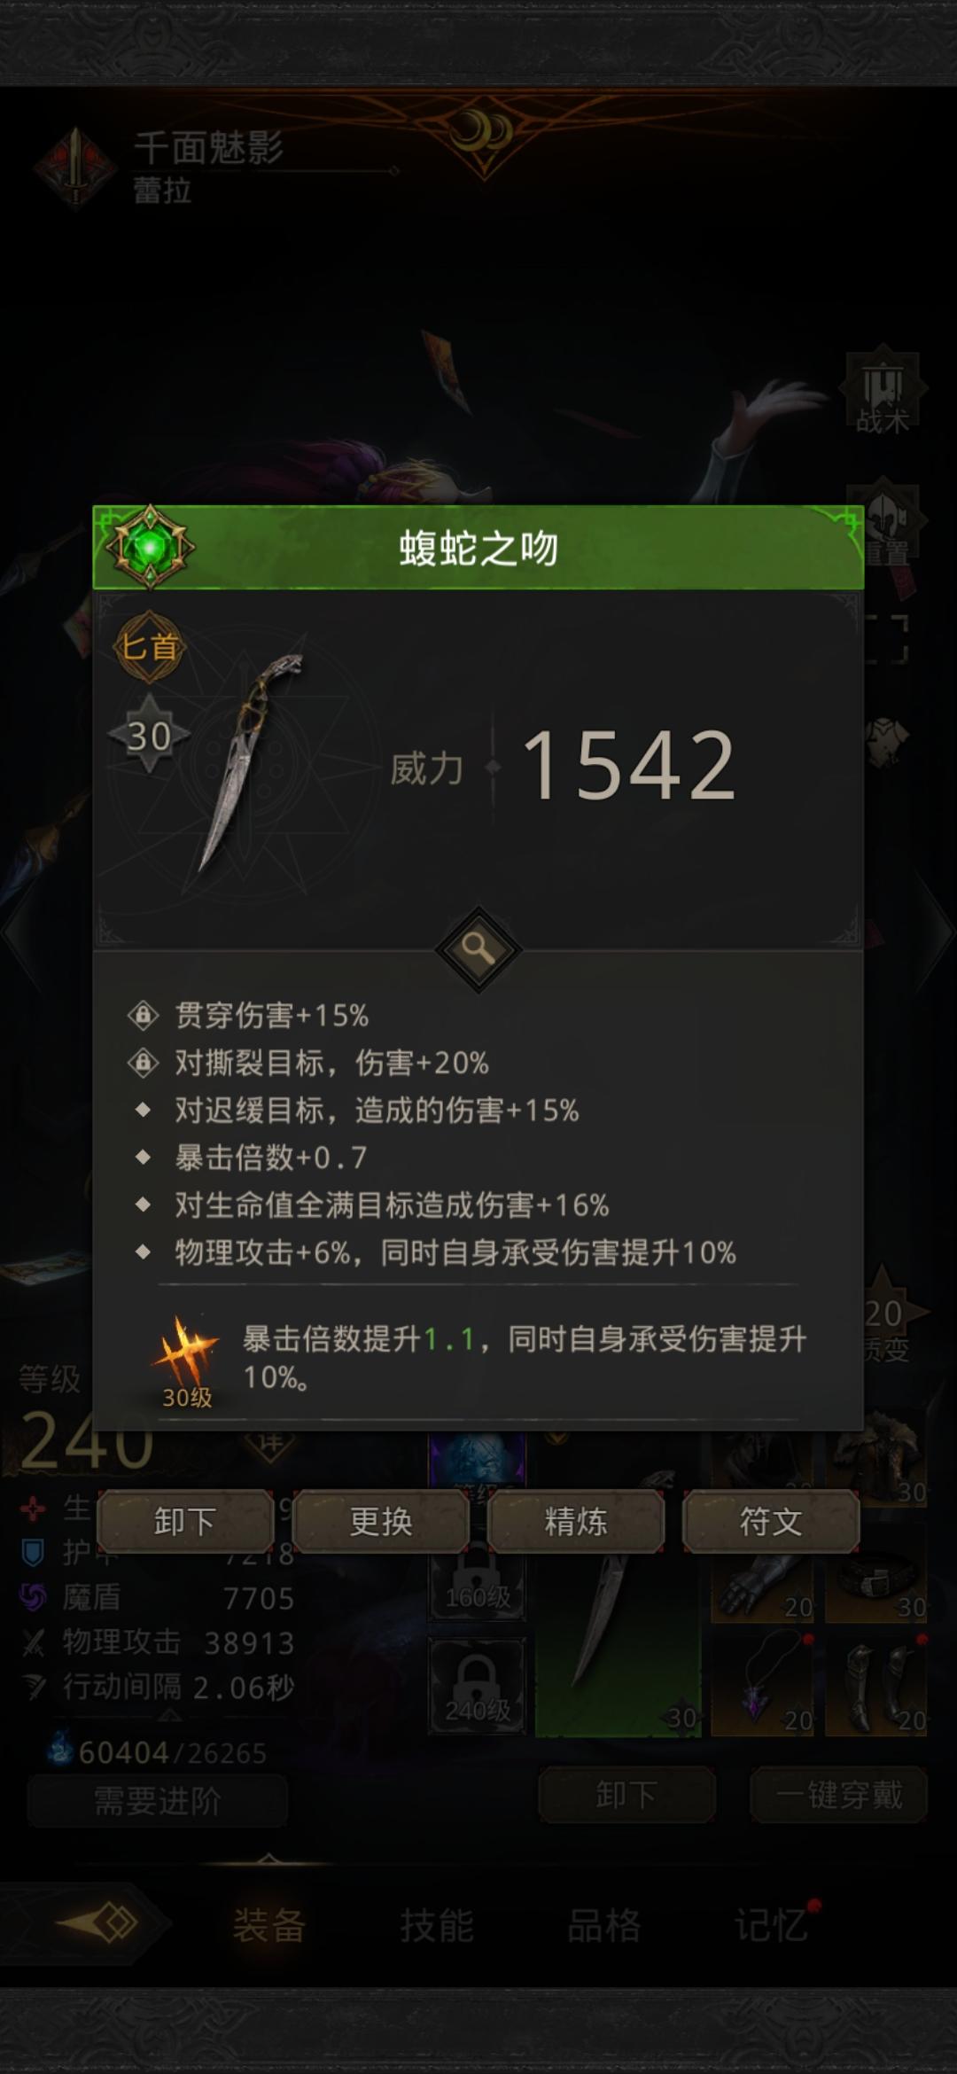
Task: Switch to the 品格 tab
Action: tap(603, 1925)
